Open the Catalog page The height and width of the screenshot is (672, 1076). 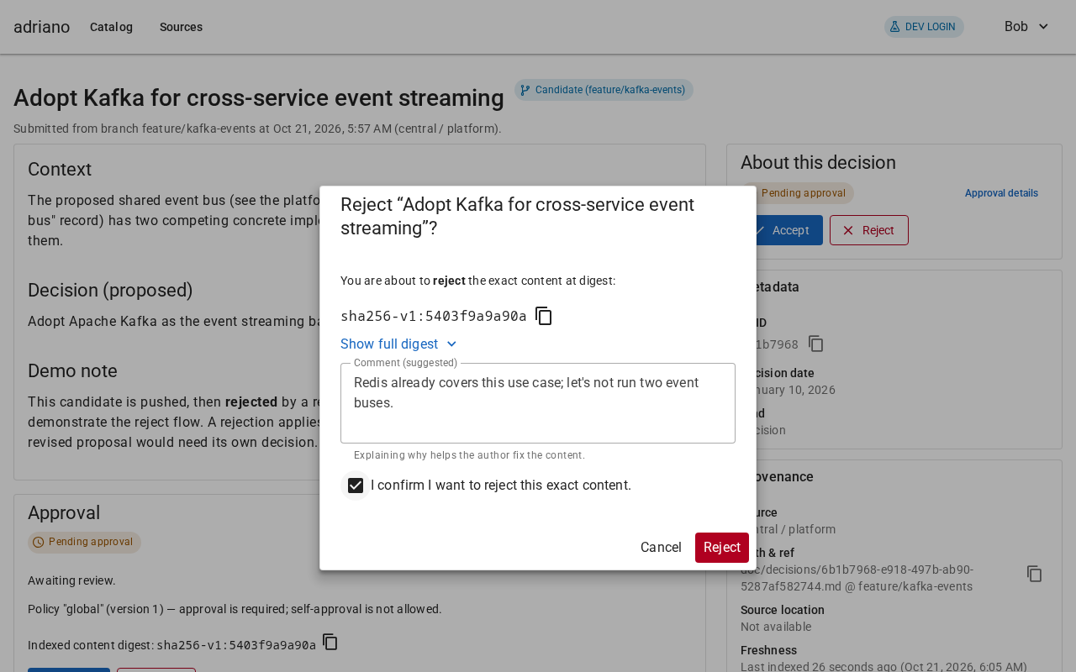pyautogui.click(x=111, y=27)
